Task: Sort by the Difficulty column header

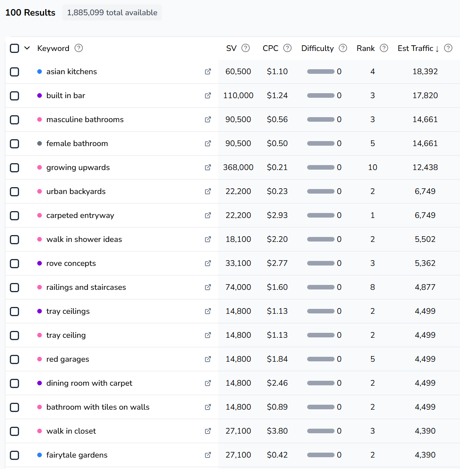Action: (x=317, y=48)
